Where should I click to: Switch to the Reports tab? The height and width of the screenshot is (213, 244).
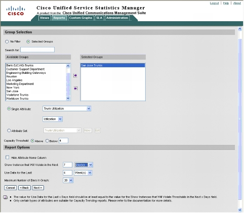tap(59, 18)
